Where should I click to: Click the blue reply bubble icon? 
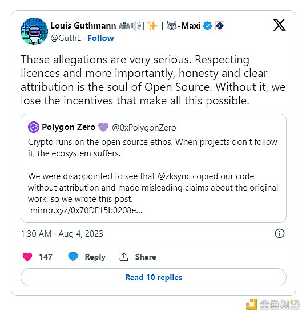(x=73, y=257)
